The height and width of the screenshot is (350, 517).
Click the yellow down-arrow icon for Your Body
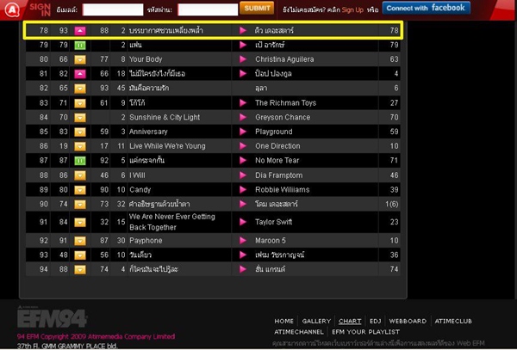pos(80,59)
